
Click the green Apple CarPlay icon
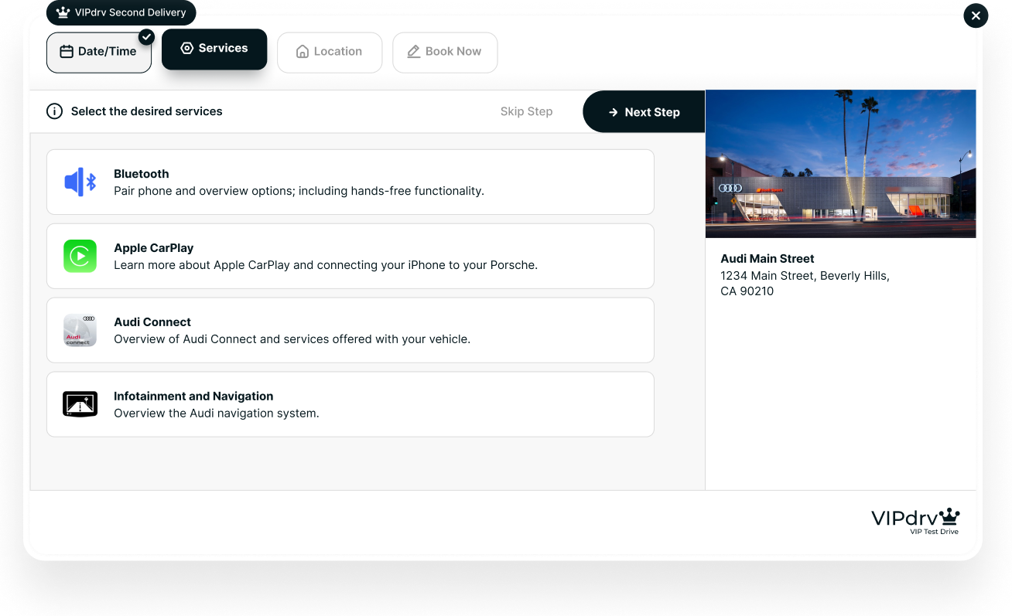click(x=80, y=256)
